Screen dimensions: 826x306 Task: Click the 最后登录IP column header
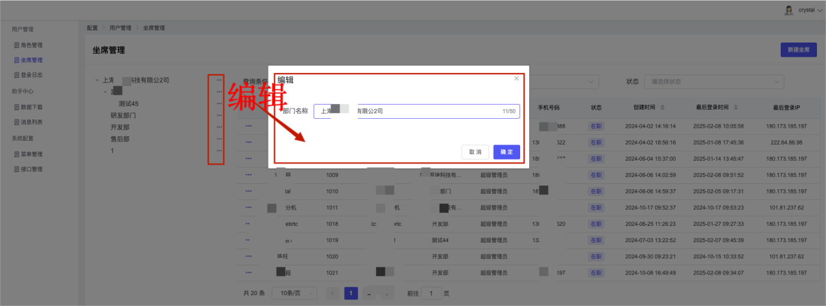pos(785,107)
